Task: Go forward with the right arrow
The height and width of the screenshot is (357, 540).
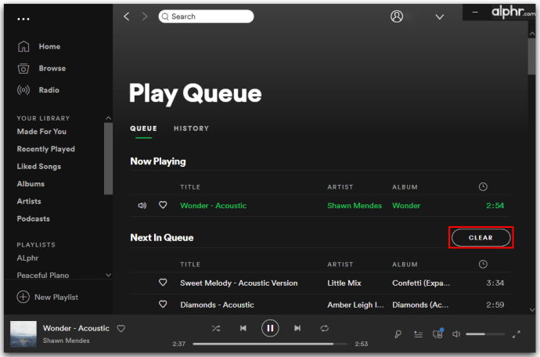Action: tap(145, 16)
